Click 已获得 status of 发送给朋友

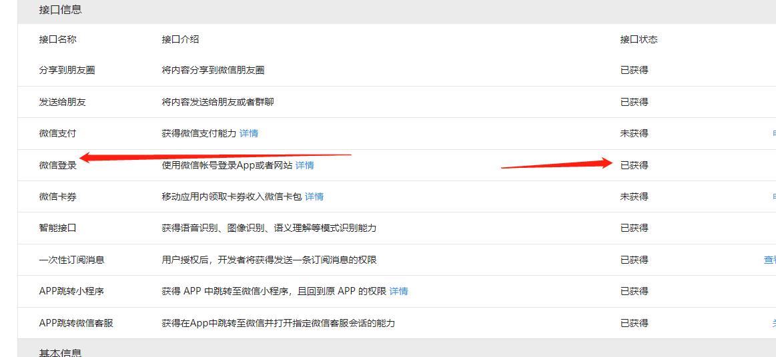coord(634,102)
